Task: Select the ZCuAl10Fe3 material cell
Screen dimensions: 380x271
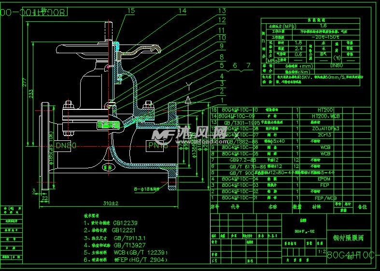Action: 325,129
